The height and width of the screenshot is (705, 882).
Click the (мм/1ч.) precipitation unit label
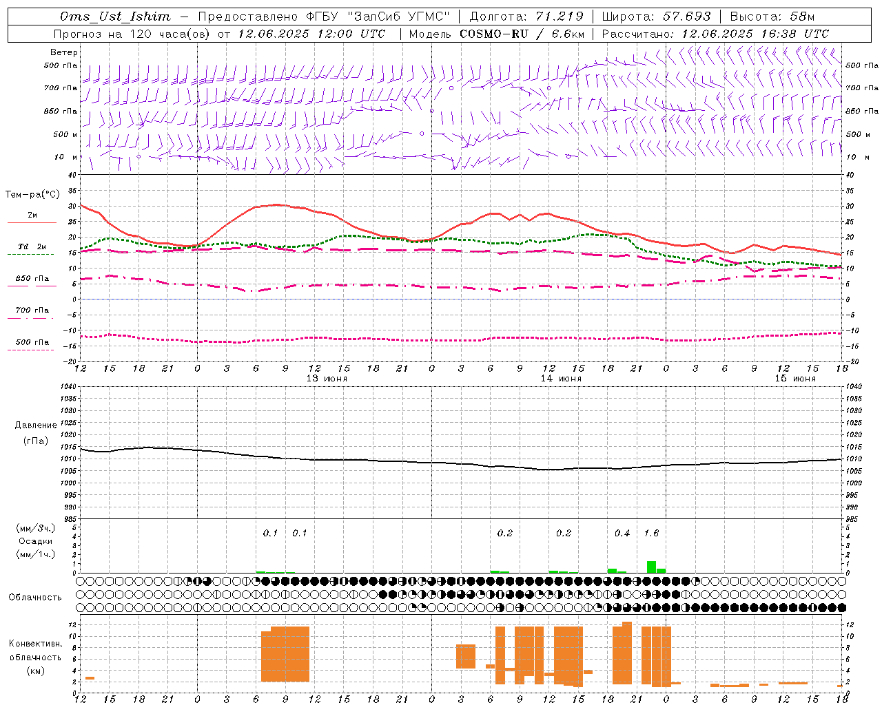36,554
